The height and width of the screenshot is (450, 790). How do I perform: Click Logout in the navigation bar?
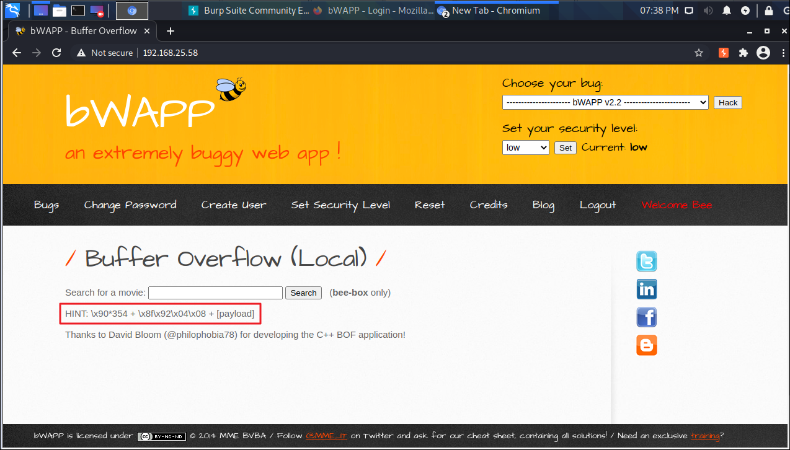click(598, 205)
